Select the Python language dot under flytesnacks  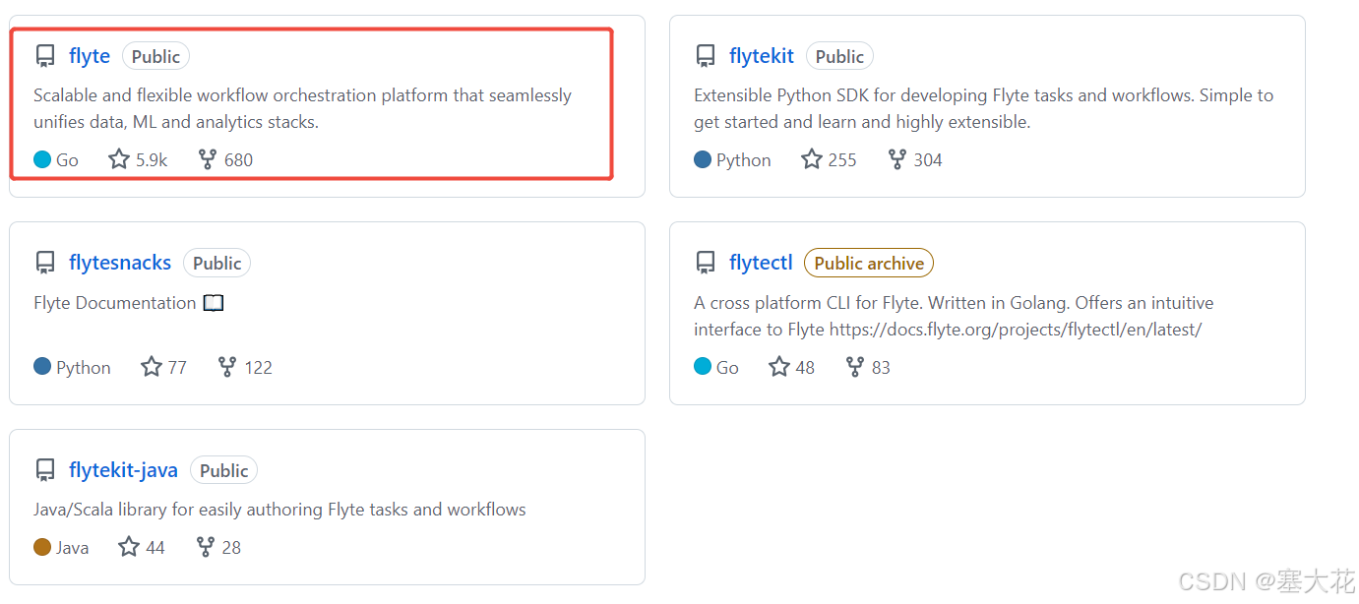click(x=43, y=366)
